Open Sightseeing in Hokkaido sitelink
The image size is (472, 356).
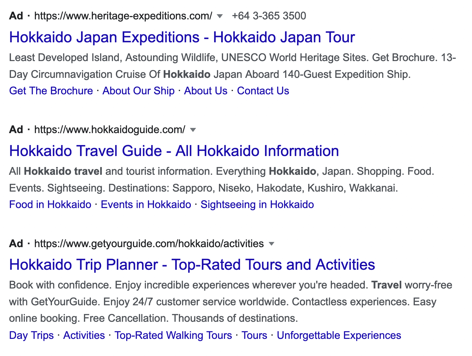click(x=257, y=204)
